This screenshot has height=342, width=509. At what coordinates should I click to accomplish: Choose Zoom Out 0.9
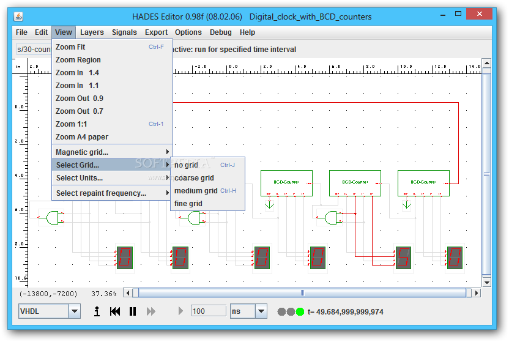(113, 99)
